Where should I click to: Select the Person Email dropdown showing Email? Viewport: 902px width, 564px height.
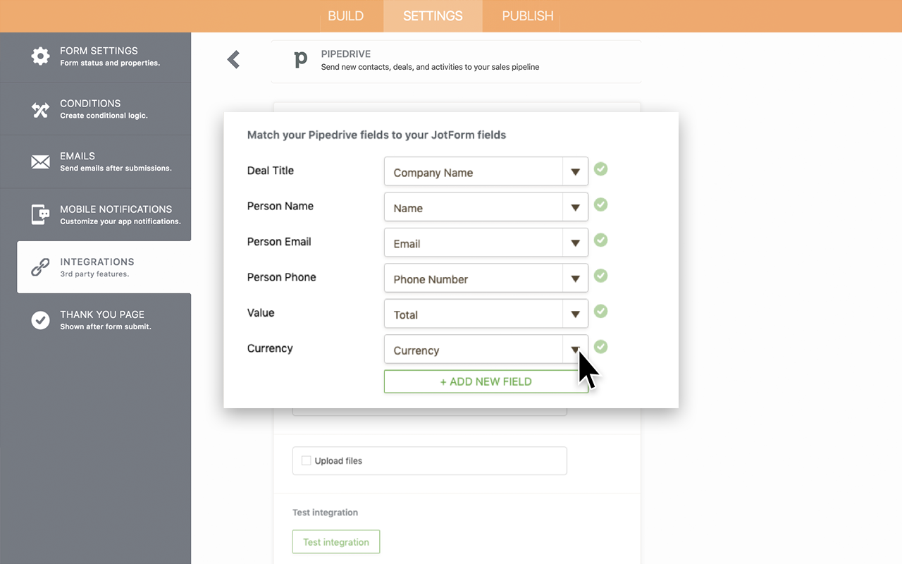click(486, 243)
